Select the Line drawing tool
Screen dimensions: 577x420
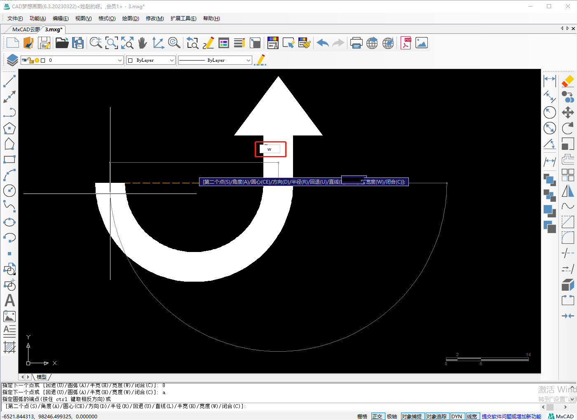coord(9,81)
